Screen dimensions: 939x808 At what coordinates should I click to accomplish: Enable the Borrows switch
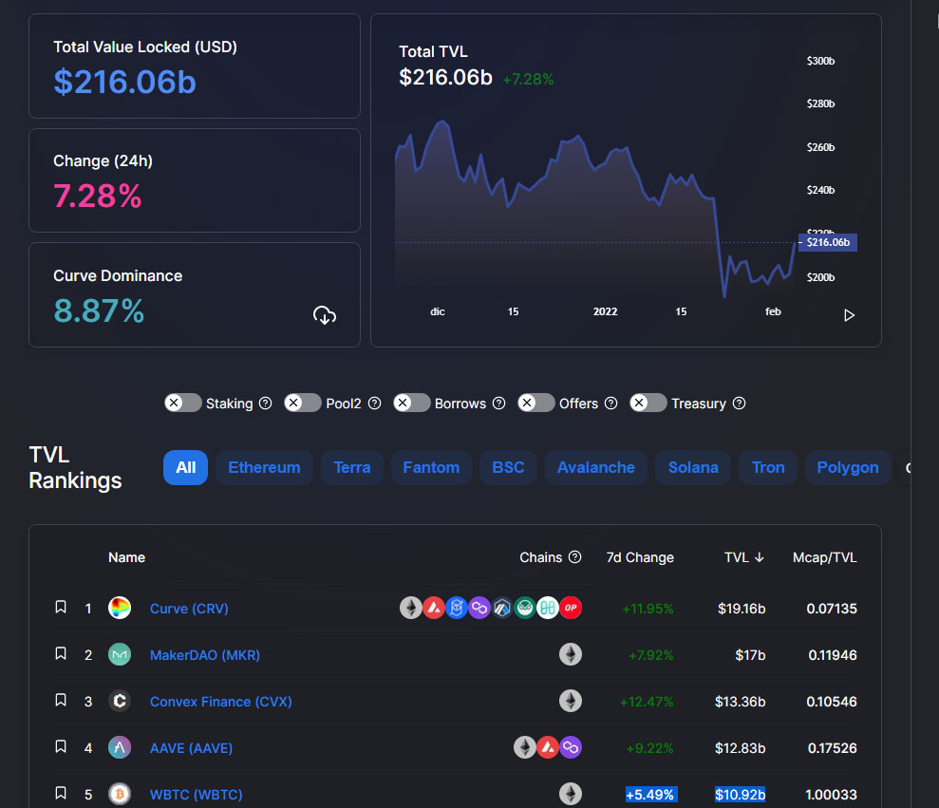[412, 404]
